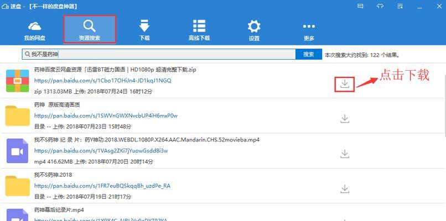Image resolution: width=446 pixels, height=221 pixels.
Task: Select title 药神 原版高清画质
Action: 57,105
